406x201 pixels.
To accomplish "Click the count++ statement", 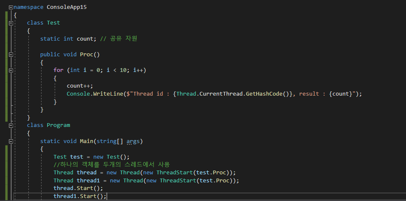I will coord(80,86).
